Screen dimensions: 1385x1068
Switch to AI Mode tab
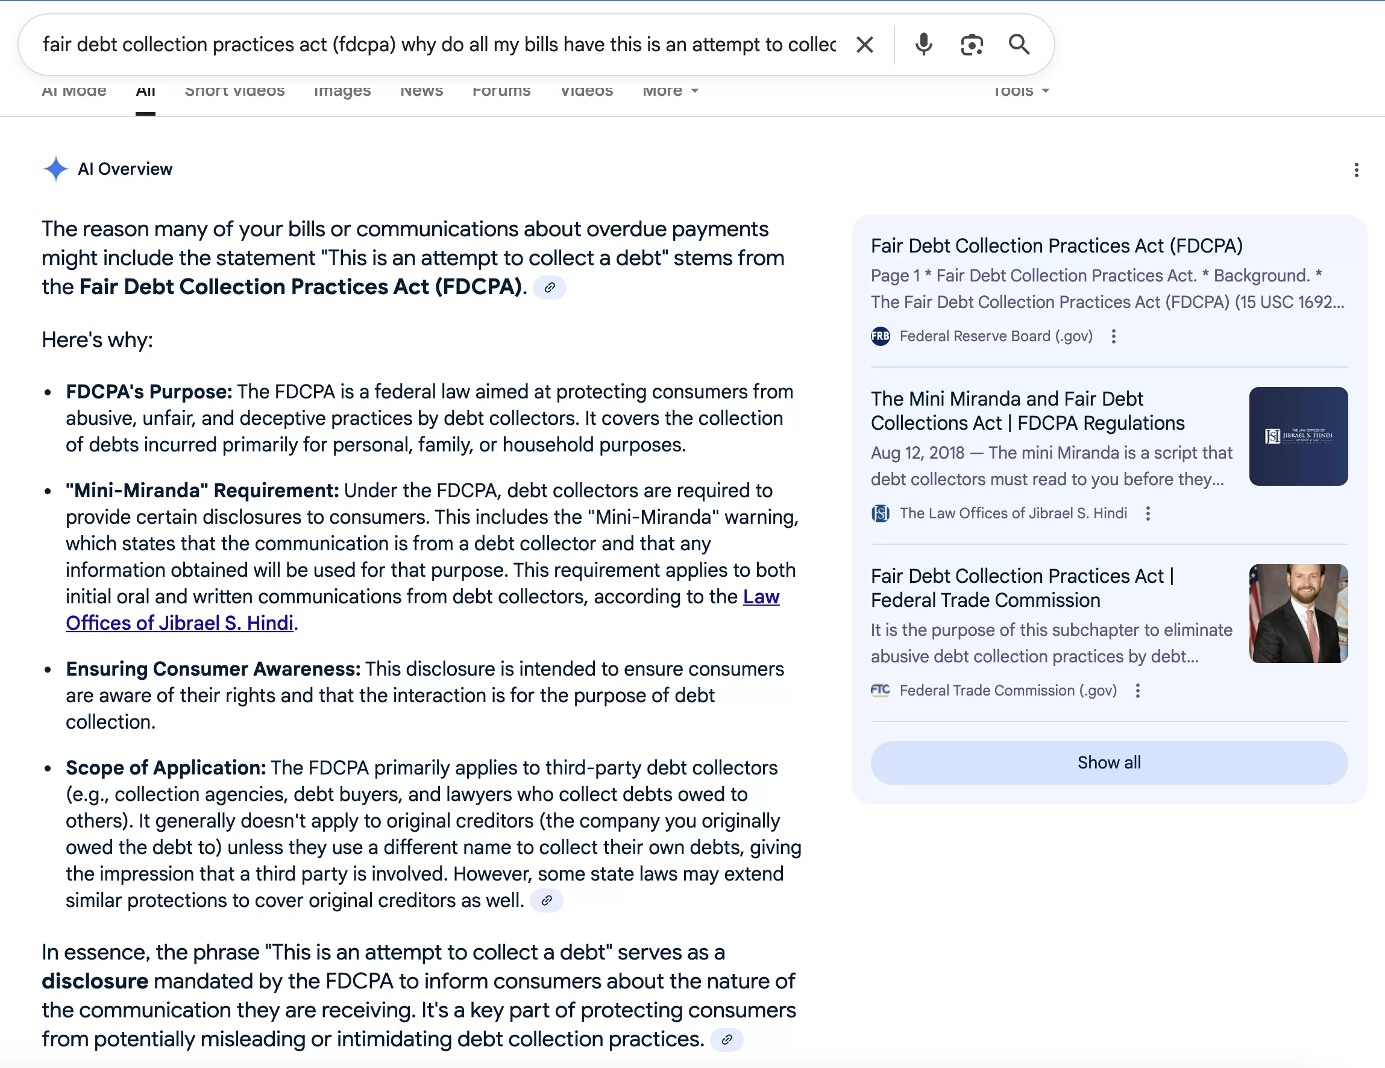pos(74,92)
